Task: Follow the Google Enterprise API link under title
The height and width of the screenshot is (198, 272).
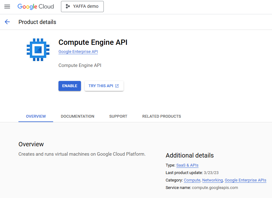Action: tap(78, 52)
